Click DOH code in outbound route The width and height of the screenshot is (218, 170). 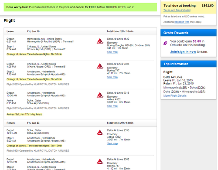point(201,88)
